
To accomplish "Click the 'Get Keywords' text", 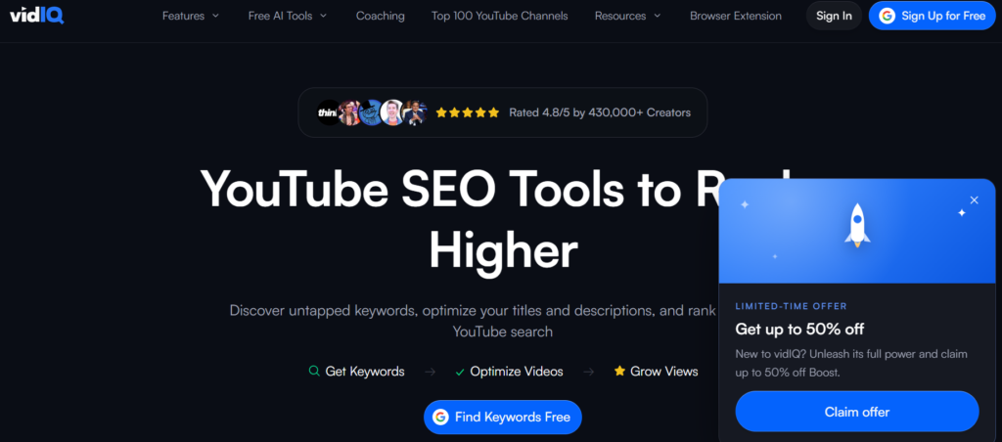I will pyautogui.click(x=365, y=371).
